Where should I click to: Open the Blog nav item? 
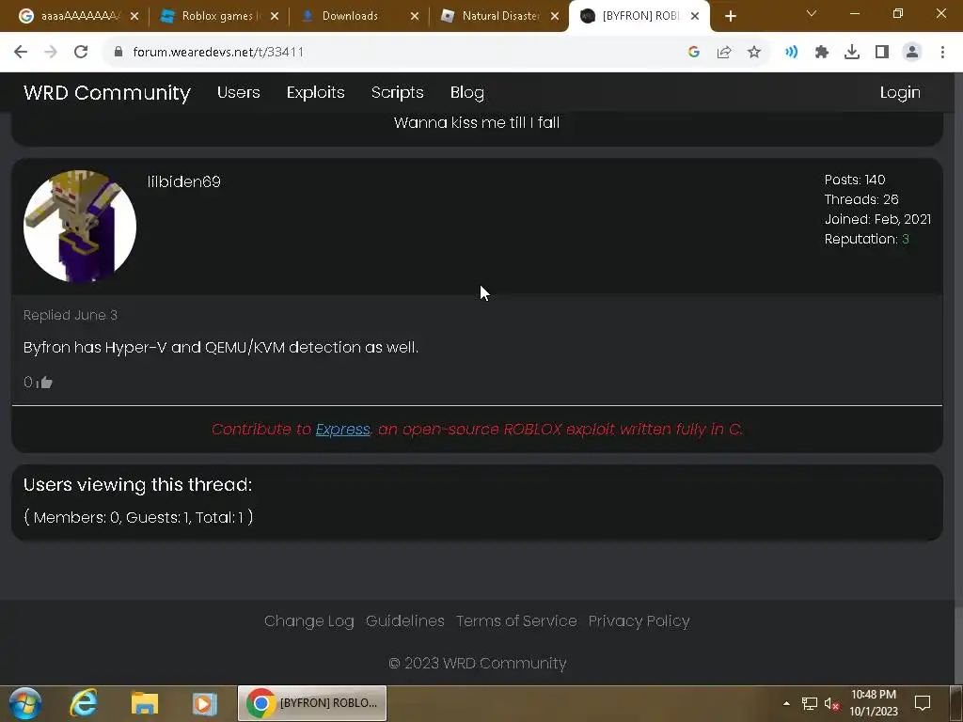(466, 93)
